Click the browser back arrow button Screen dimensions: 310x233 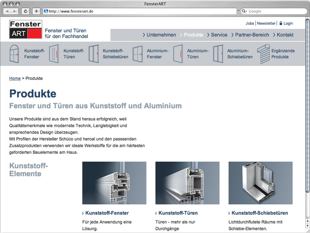pos(7,11)
